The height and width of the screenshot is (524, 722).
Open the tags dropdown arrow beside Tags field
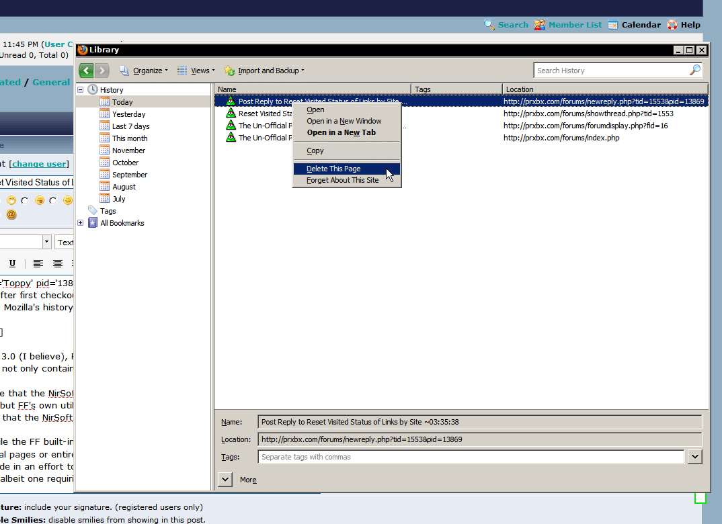point(695,457)
